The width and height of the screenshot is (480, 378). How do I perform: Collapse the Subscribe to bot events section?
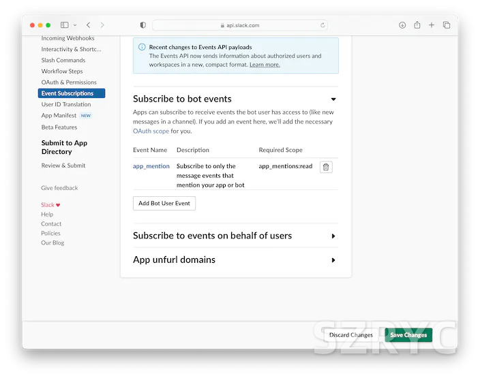pyautogui.click(x=333, y=99)
